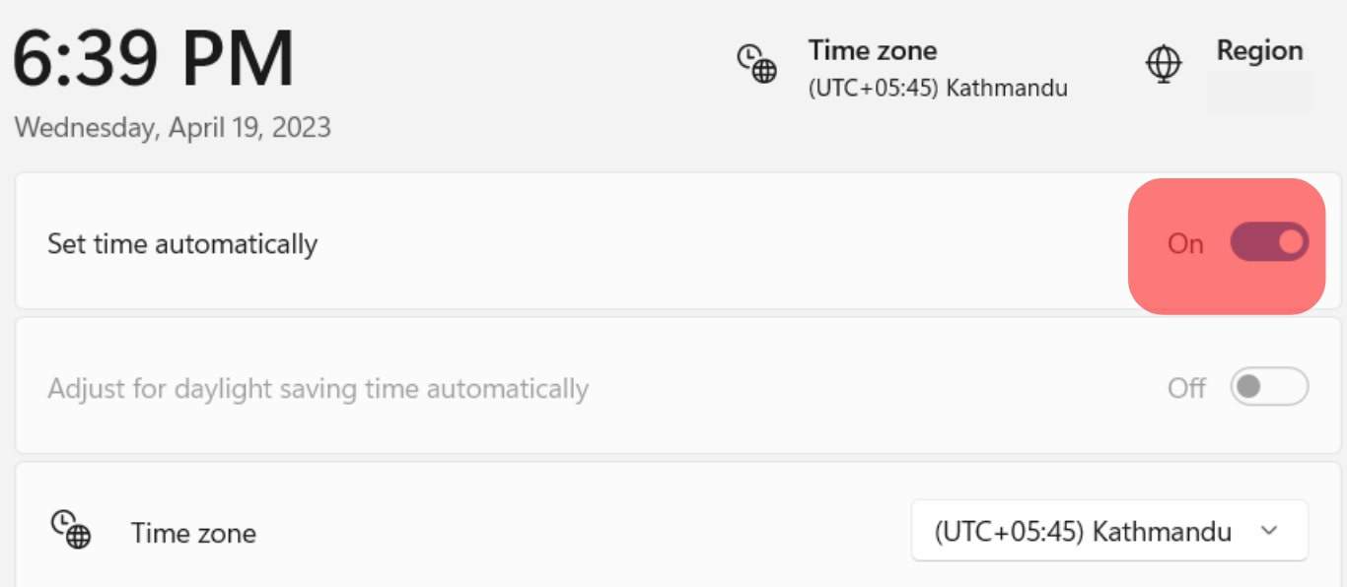Open the Time zone dropdown showing Kathmandu
Viewport: 1347px width, 587px height.
(1108, 530)
